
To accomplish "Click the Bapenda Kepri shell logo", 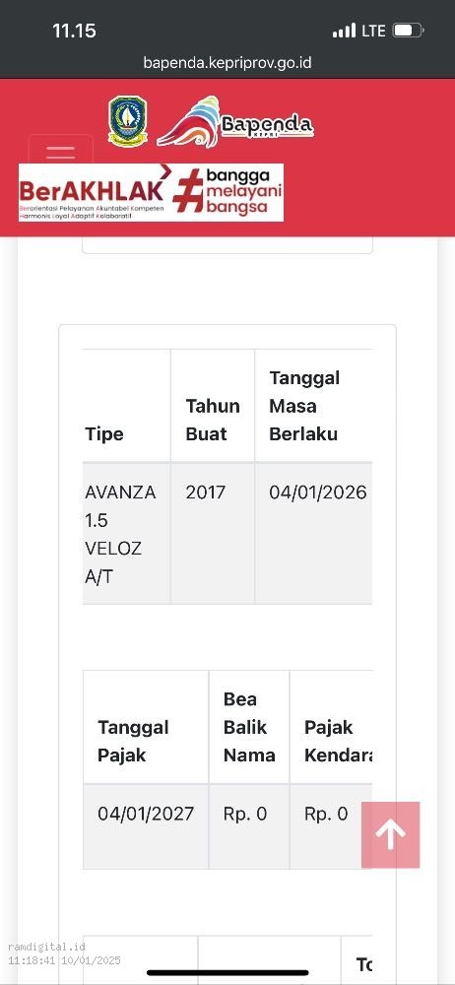I will 234,122.
